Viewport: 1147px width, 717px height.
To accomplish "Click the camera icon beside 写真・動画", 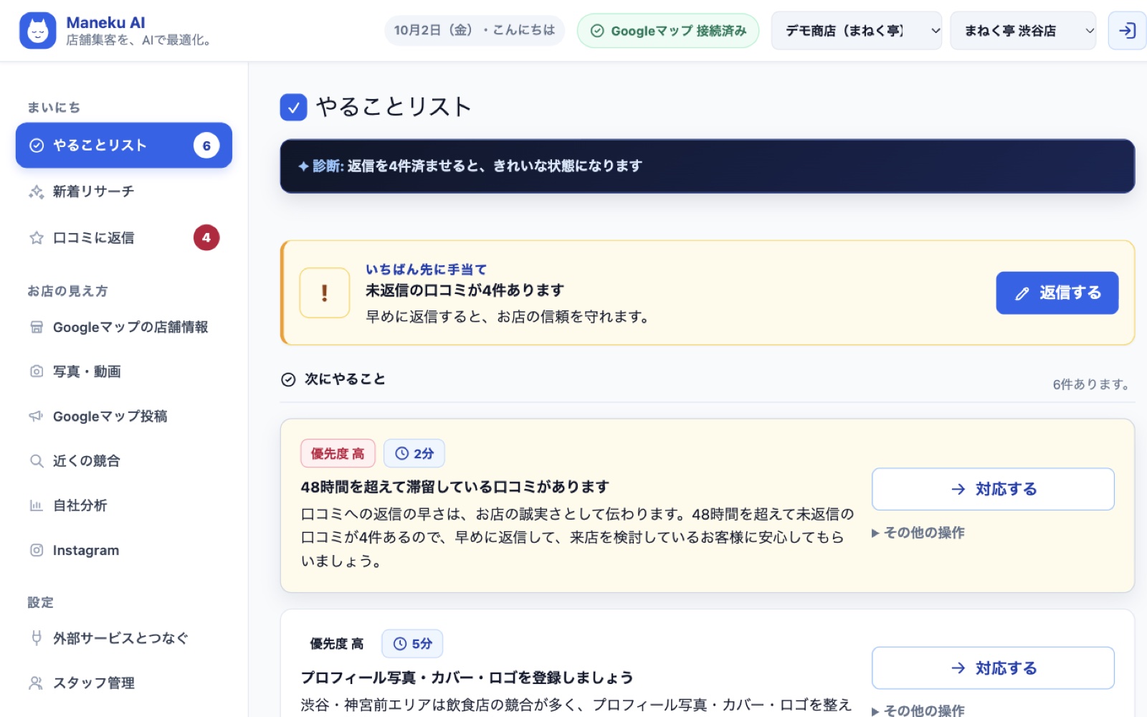I will coord(36,371).
